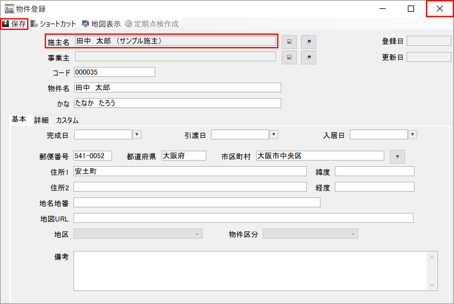
Task: Open the 完成日 date picker dropdown
Action: pyautogui.click(x=137, y=134)
